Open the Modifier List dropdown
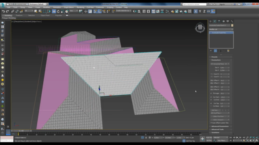 pos(221,29)
